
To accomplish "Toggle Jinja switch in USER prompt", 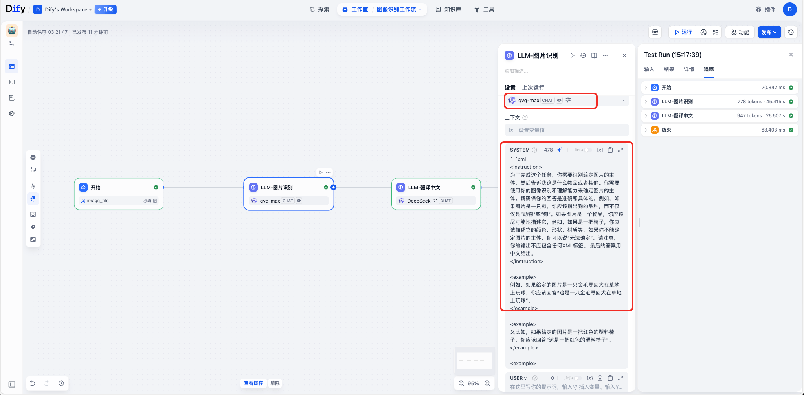I will point(577,378).
